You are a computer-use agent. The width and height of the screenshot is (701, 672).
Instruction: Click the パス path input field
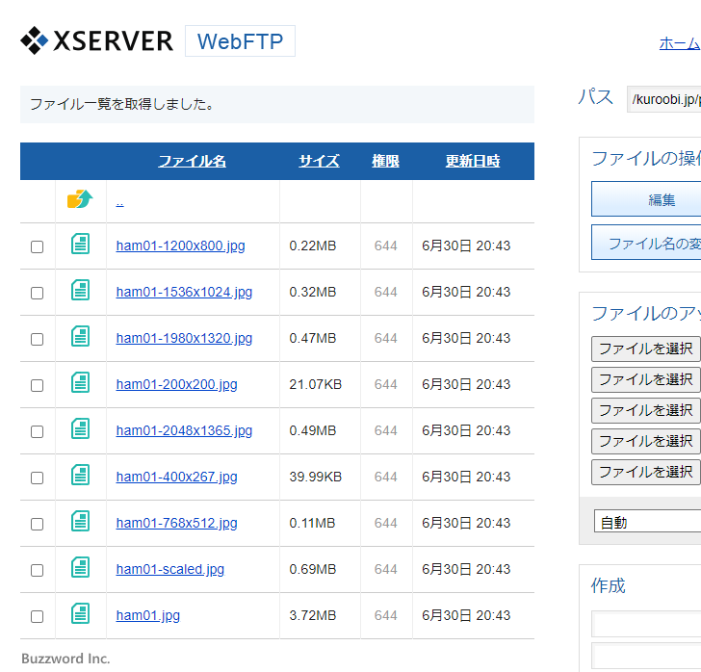[663, 99]
